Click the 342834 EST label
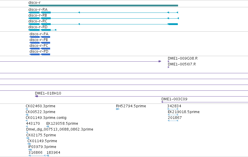Image resolution: width=248 pixels, height=157 pixels. (x=174, y=106)
